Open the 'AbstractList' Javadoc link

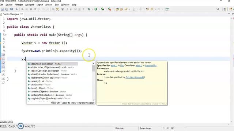[x=151, y=65]
